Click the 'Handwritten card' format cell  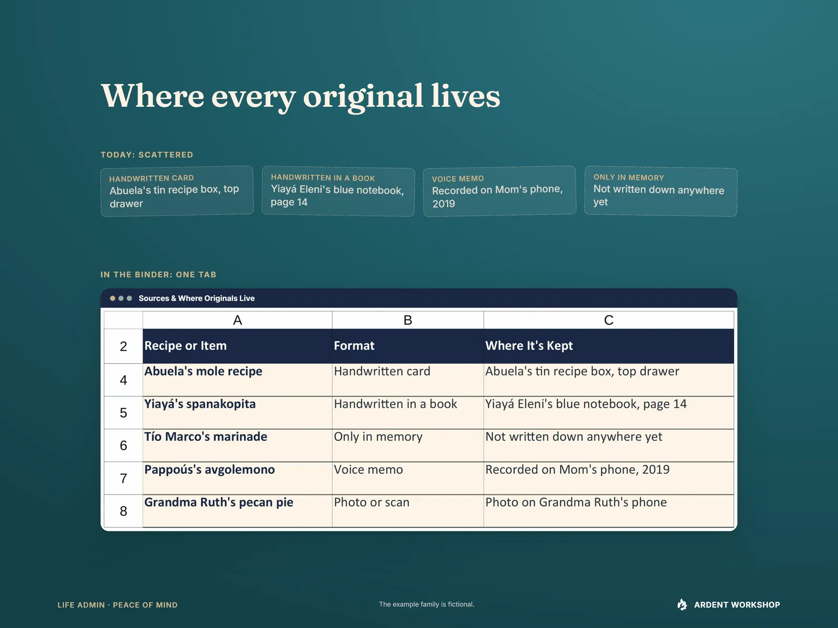(x=408, y=380)
